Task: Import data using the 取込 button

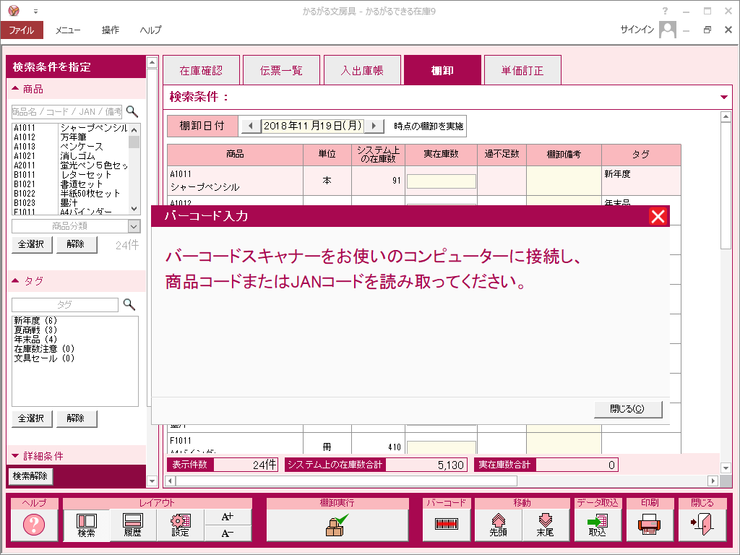Action: [x=598, y=525]
